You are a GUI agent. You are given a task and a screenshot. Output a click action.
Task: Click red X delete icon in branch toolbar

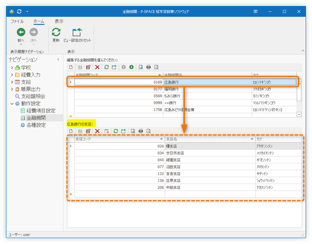tap(97, 131)
